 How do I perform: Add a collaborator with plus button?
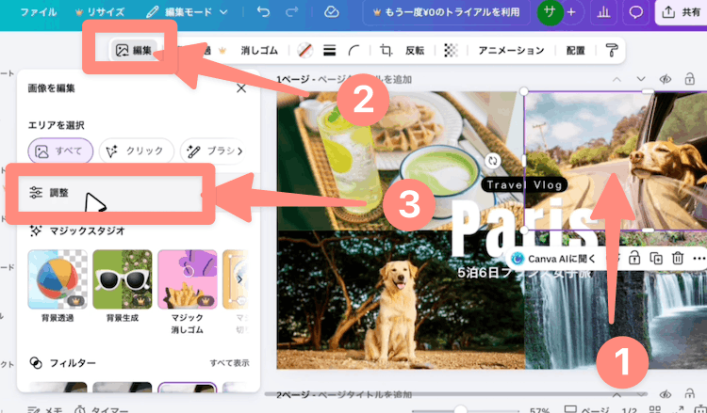[571, 12]
